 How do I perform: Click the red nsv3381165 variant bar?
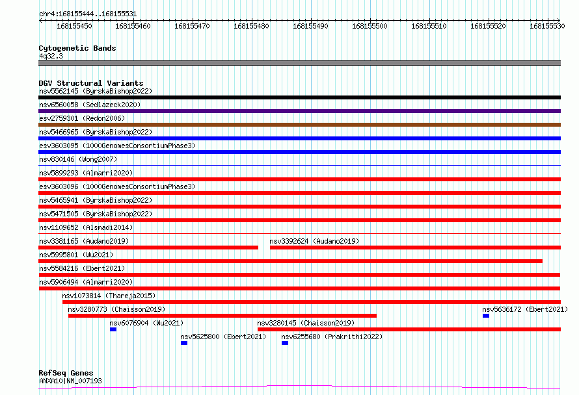pos(148,248)
